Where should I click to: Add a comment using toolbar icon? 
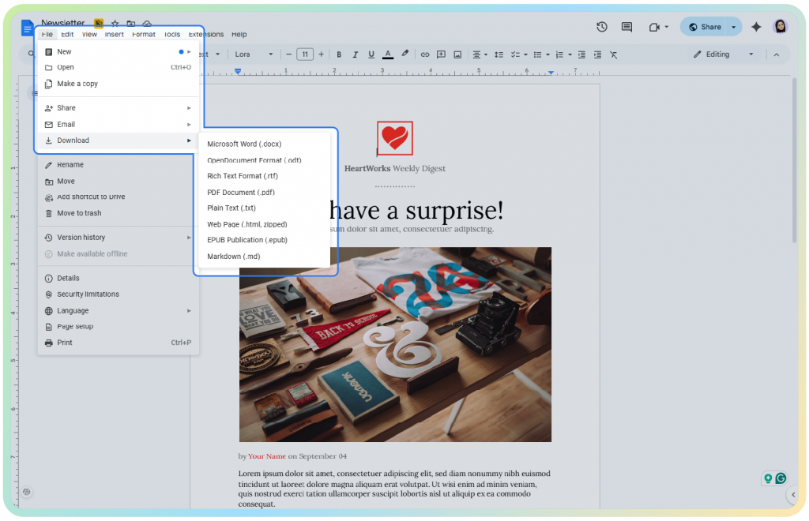[x=441, y=54]
